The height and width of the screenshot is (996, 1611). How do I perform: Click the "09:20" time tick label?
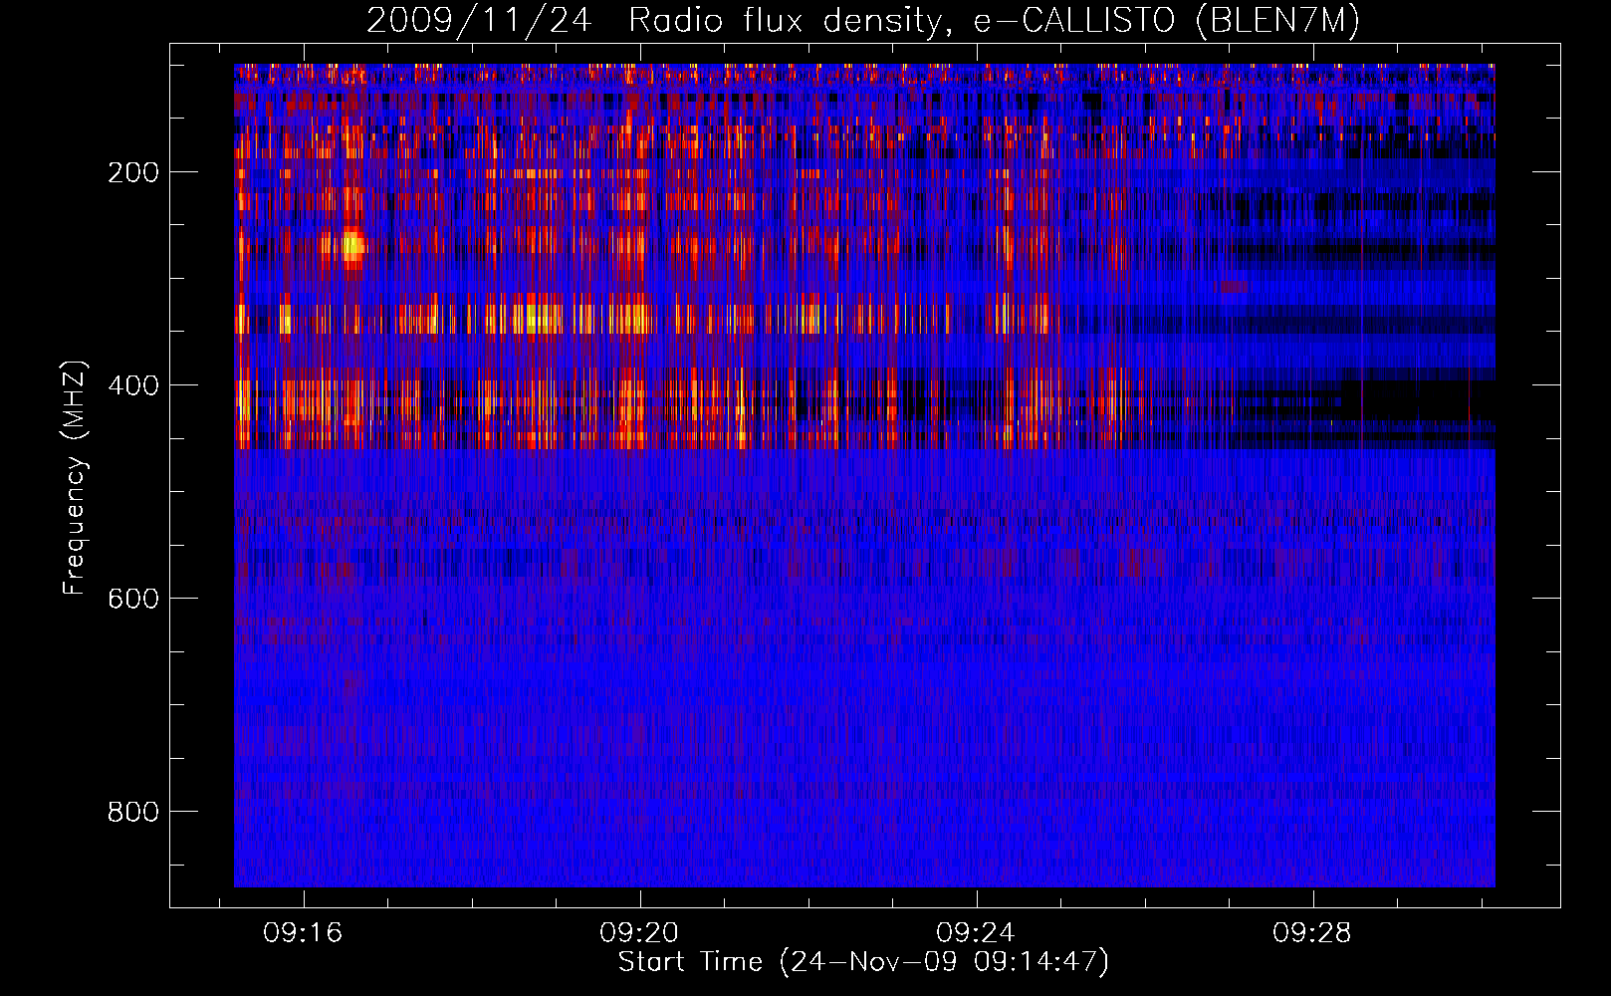[x=639, y=932]
